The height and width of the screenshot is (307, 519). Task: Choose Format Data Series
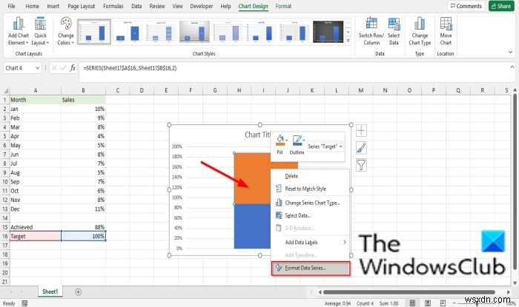311,268
